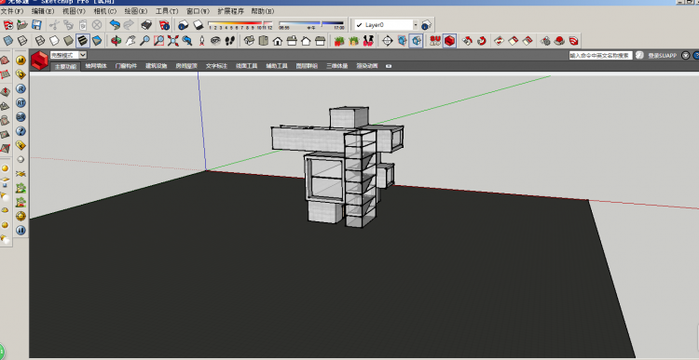
Task: Enable Monochrome face style
Action: (x=97, y=41)
